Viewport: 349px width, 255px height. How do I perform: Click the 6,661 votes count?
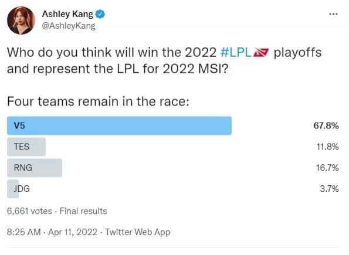(x=29, y=211)
